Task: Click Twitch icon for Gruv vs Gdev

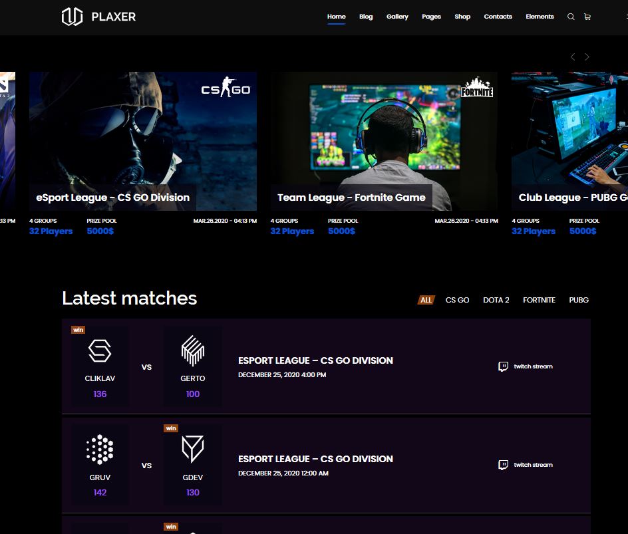Action: [x=504, y=465]
